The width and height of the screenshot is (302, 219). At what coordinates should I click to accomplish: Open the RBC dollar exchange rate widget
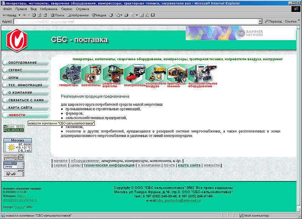click(14, 128)
